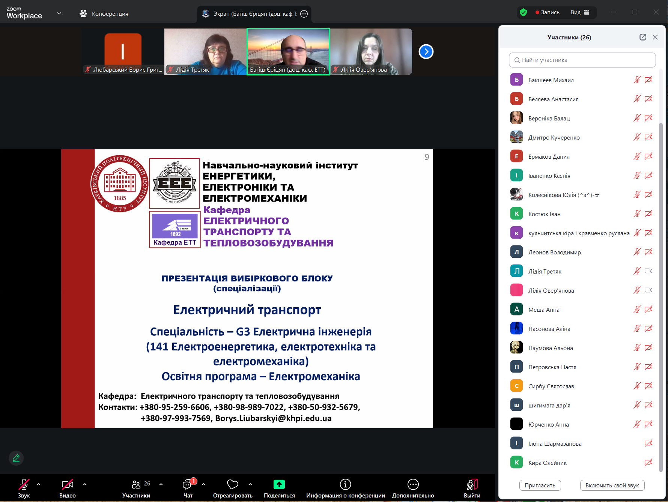Click Вероніка Балац's muted microphone icon

point(637,118)
